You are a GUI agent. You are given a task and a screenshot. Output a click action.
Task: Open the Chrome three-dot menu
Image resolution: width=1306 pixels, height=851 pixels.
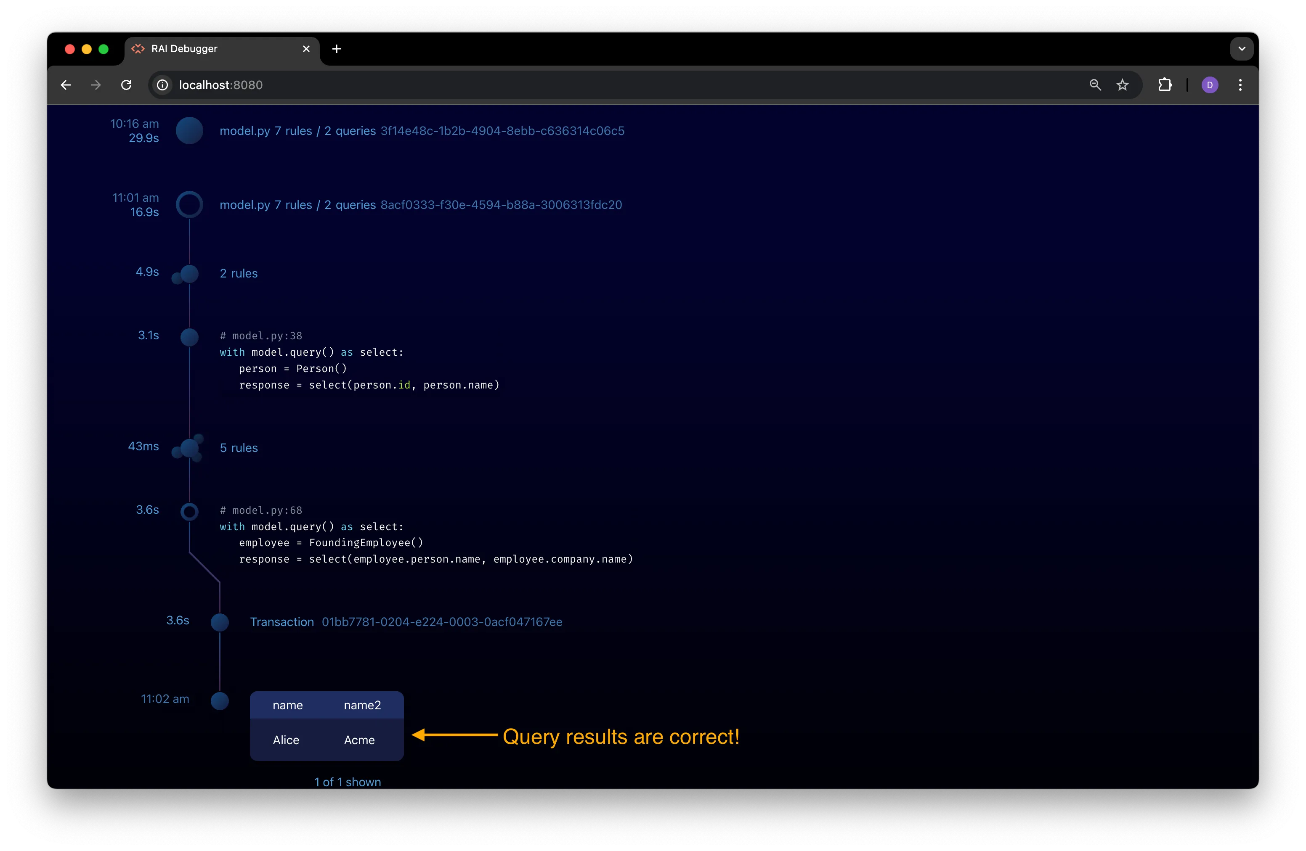pos(1240,85)
